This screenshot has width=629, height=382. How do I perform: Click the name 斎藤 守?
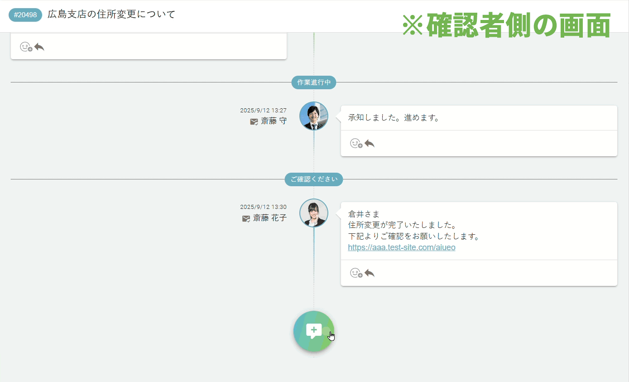pos(274,121)
